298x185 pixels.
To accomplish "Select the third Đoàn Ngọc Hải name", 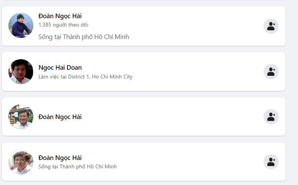I will [x=60, y=117].
